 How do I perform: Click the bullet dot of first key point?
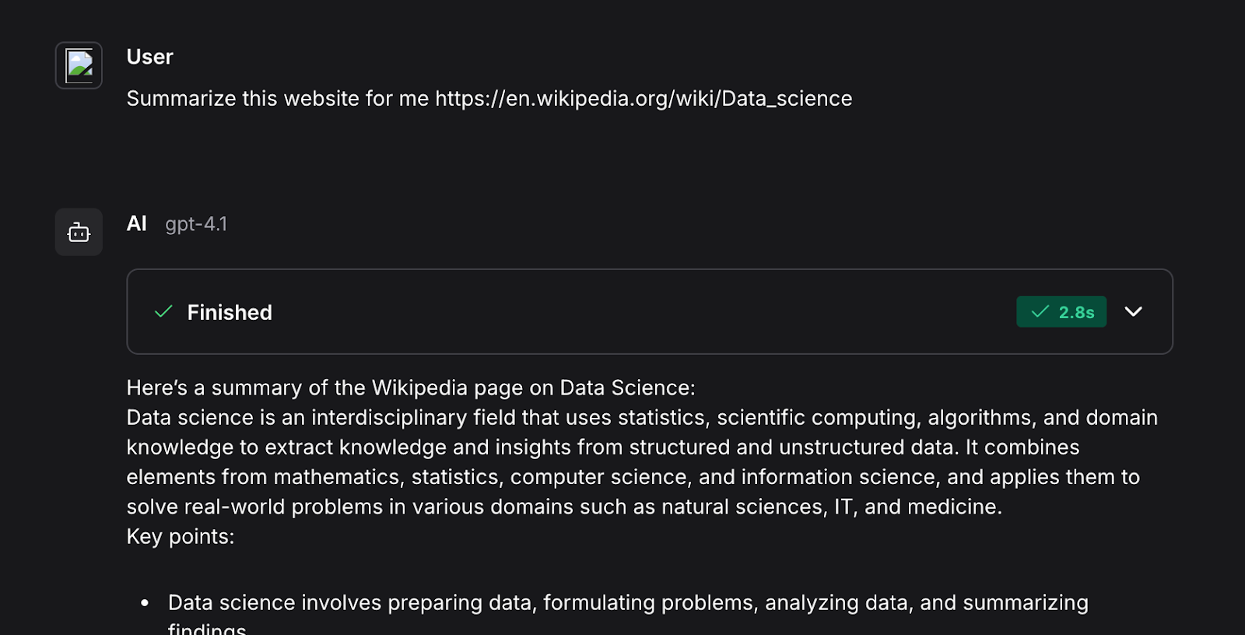[x=145, y=603]
